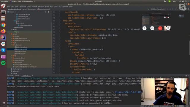
Task: Open the Project view dropdown
Action: point(12,12)
